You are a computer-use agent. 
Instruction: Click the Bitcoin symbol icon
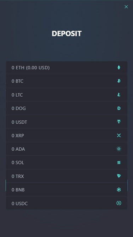coord(119,81)
